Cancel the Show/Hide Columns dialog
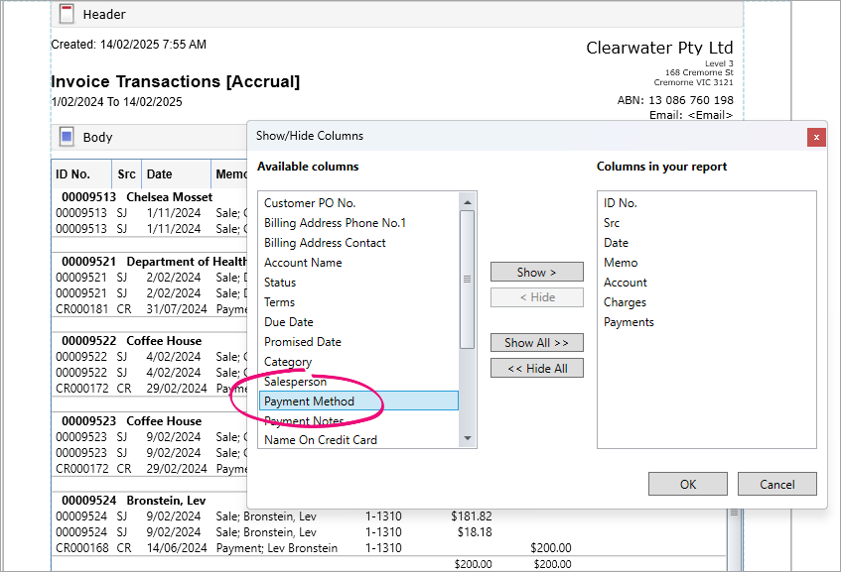Viewport: 841px width, 572px height. coord(777,484)
